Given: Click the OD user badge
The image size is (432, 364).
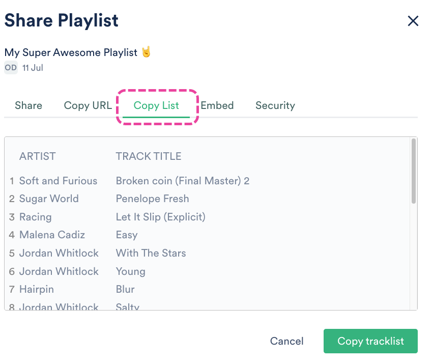Looking at the screenshot, I should pos(11,67).
